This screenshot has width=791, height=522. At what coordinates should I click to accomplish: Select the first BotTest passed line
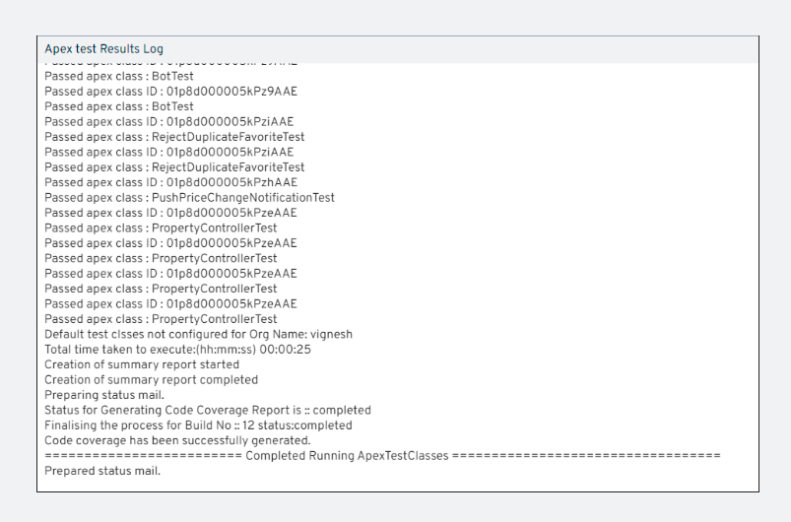coord(119,76)
